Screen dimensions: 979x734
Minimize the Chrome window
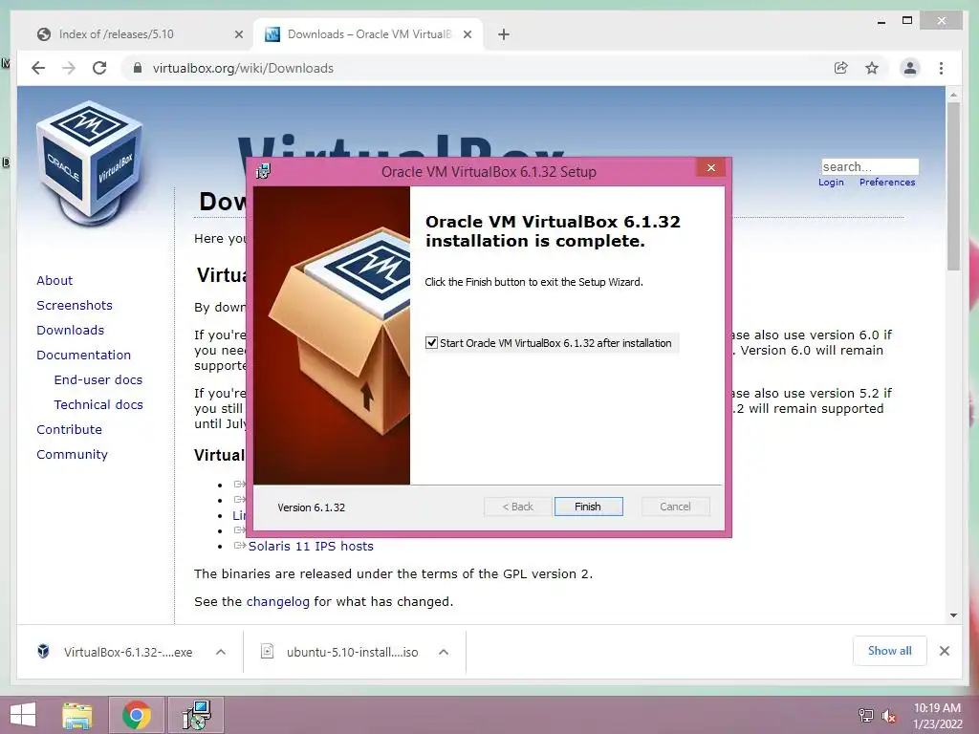[x=881, y=21]
